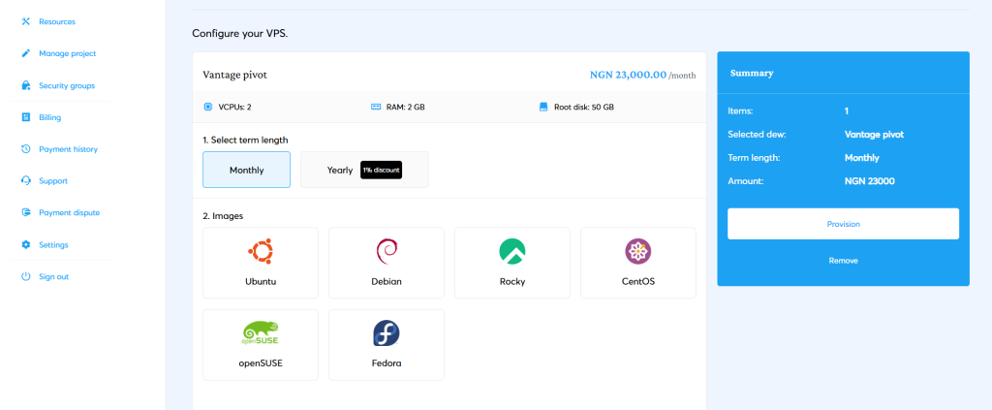Click Remove in the Summary panel

[x=843, y=261]
